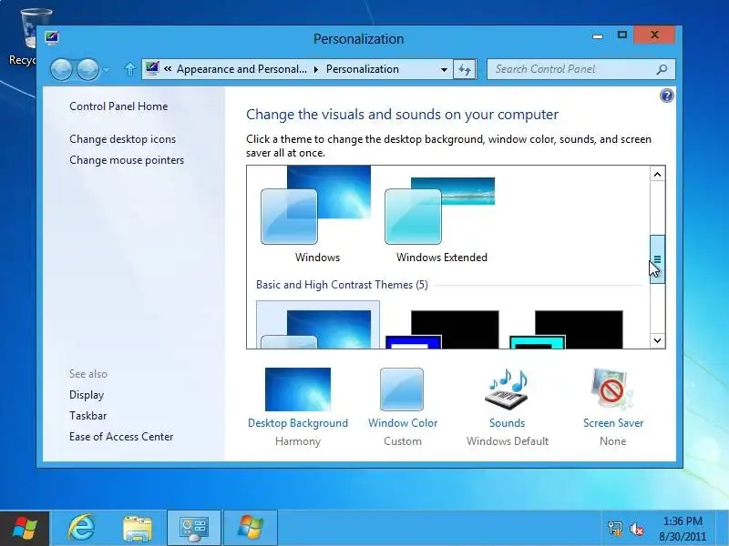This screenshot has width=729, height=546.
Task: Expand hidden breadcrumbs with the double chevron
Action: pyautogui.click(x=168, y=69)
